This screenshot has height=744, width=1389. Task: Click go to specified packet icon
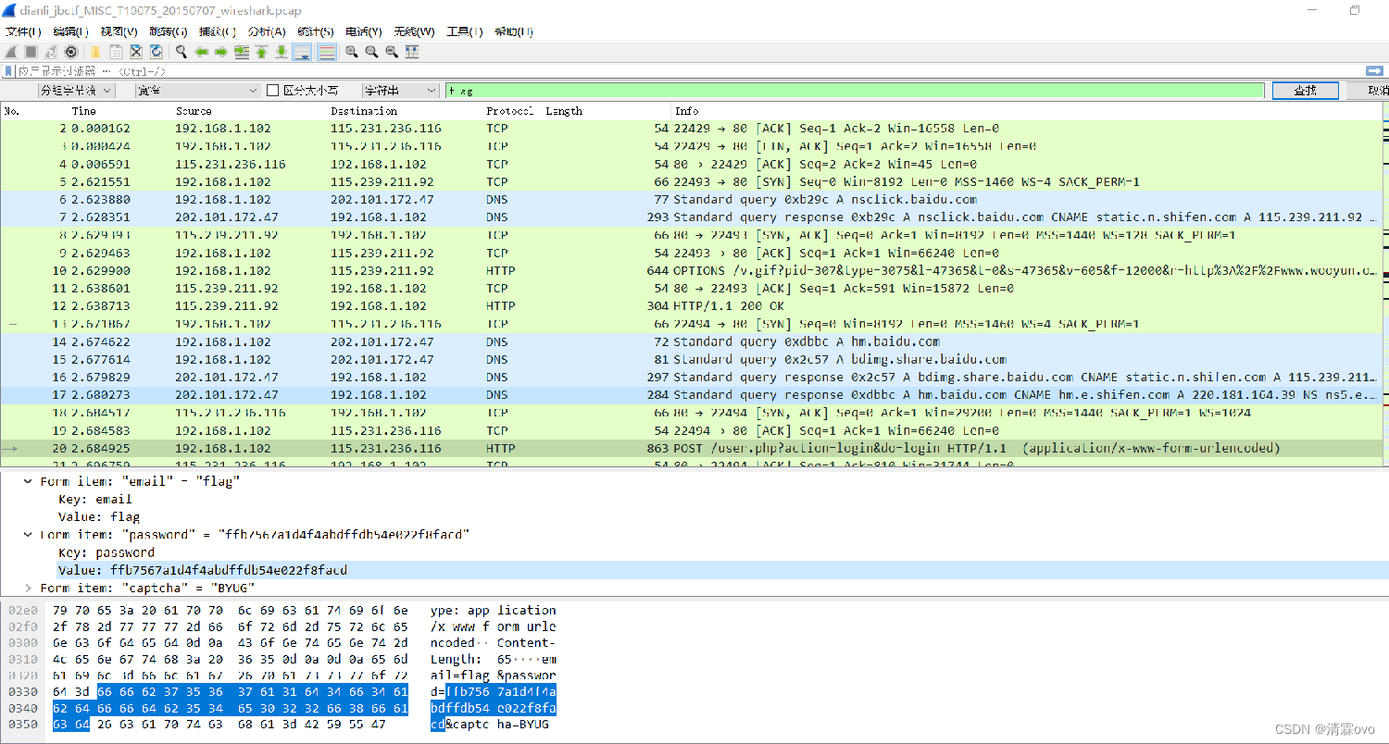[x=242, y=52]
